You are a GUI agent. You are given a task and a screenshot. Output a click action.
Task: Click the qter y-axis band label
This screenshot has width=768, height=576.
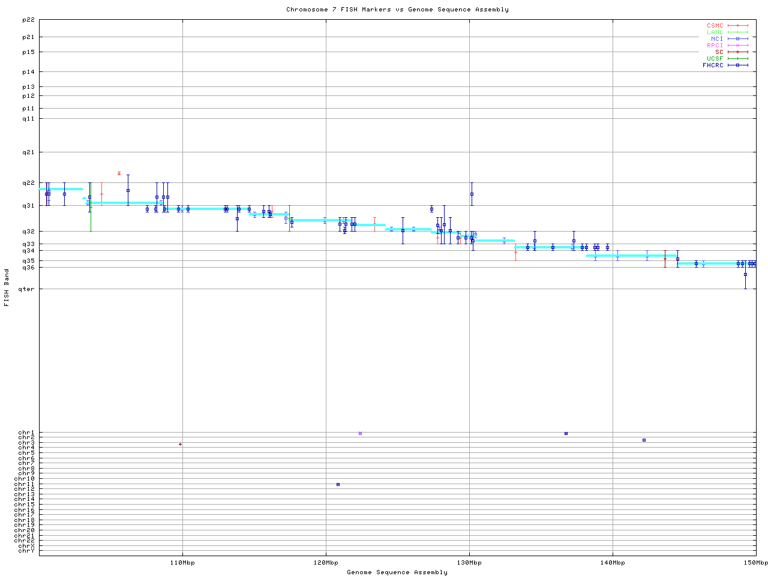coord(26,289)
